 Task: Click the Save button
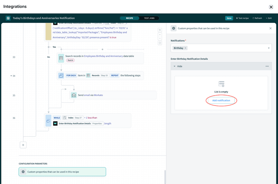pyautogui.click(x=229, y=18)
